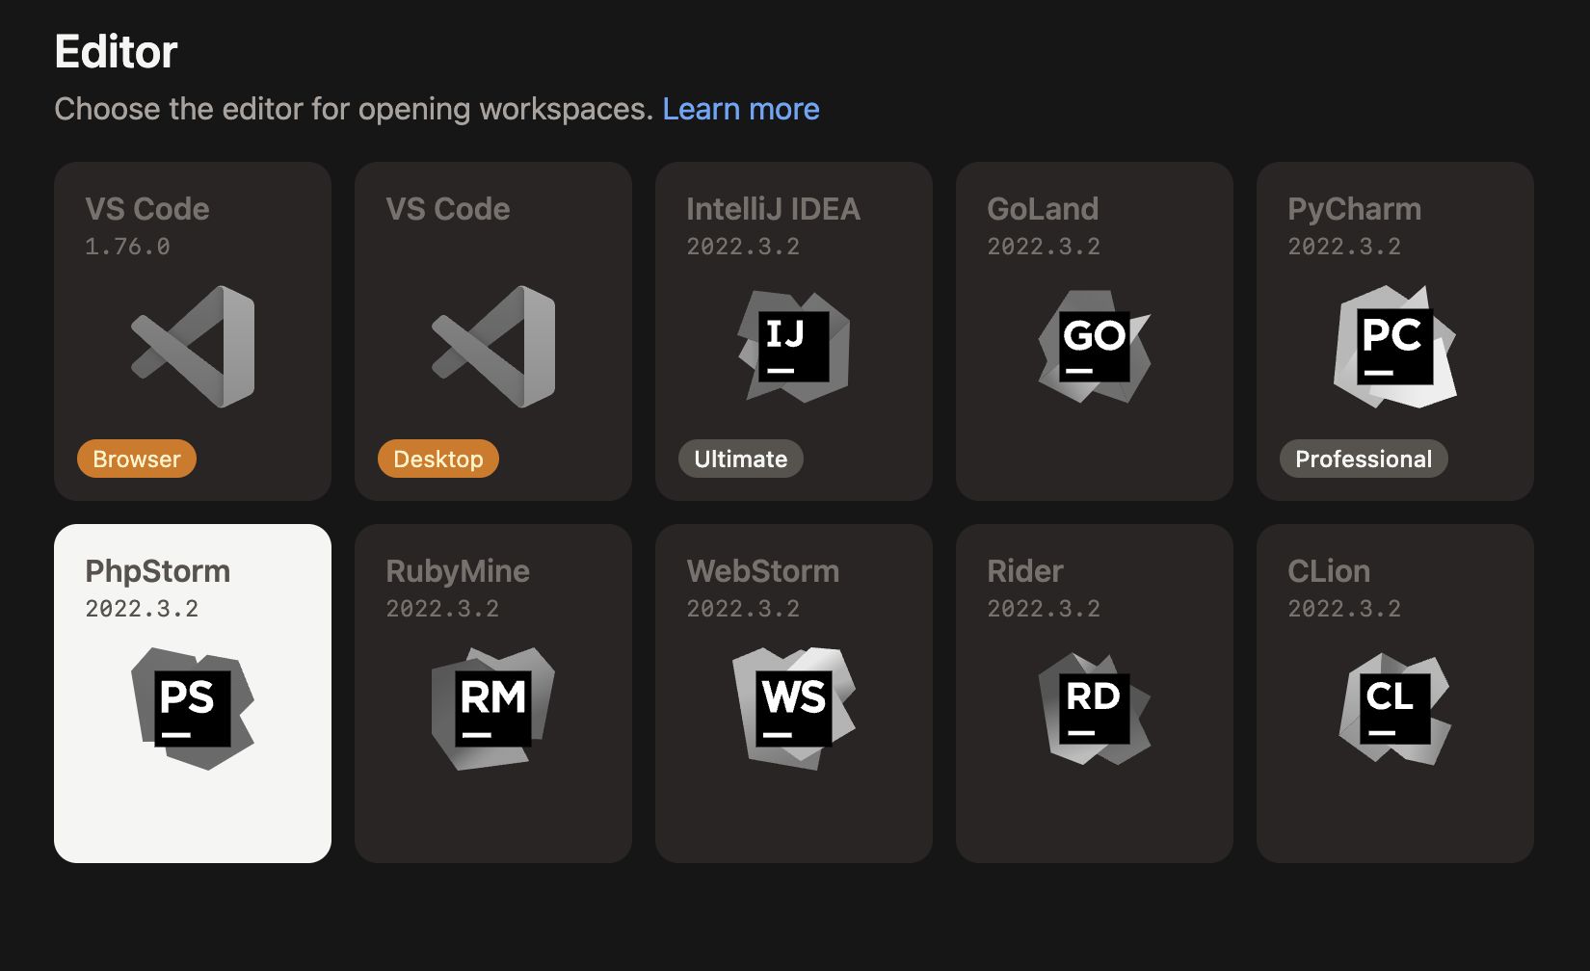The height and width of the screenshot is (971, 1590).
Task: Click the 2022.3.2 version under RubyMine
Action: tap(442, 609)
